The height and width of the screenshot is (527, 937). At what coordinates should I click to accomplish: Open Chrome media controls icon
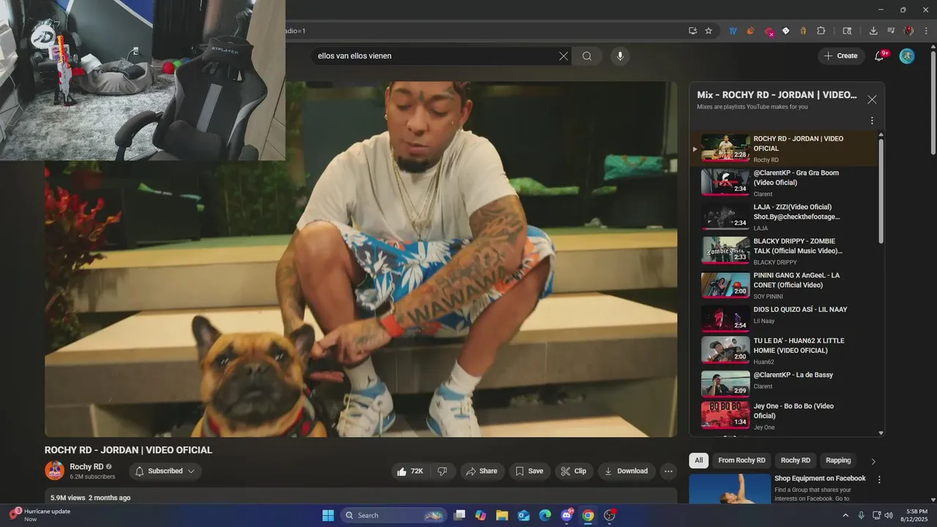pyautogui.click(x=891, y=31)
